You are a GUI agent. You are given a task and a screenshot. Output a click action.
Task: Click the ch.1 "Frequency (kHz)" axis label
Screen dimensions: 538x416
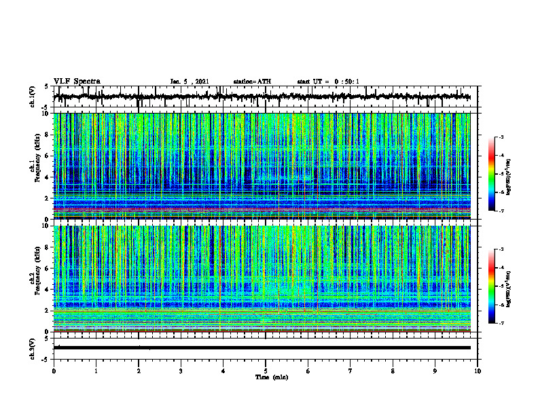(37, 158)
